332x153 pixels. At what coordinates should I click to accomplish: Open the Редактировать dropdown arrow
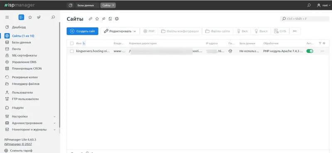tap(135, 31)
